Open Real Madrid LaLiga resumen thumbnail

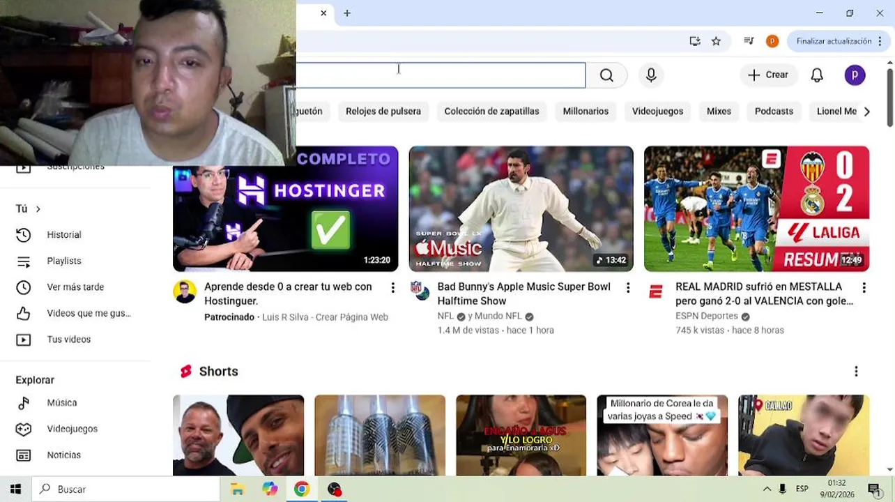(x=756, y=208)
